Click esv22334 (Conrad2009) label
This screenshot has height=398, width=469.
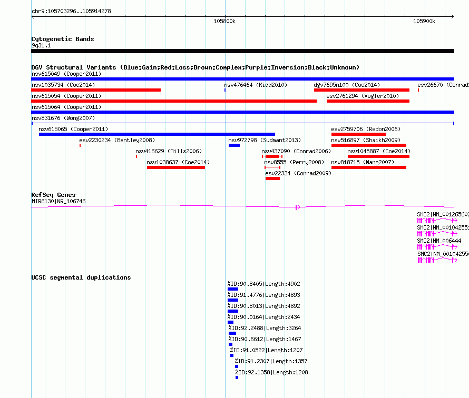point(298,173)
